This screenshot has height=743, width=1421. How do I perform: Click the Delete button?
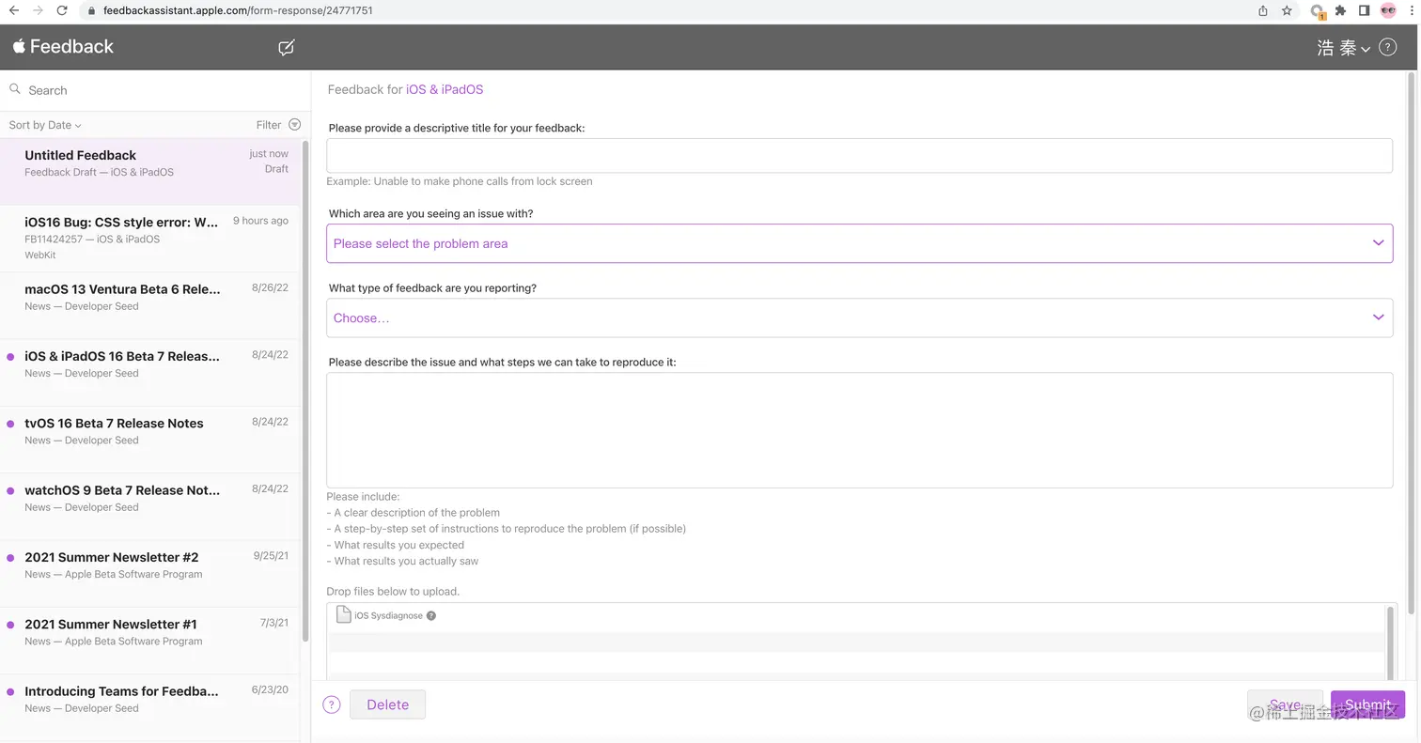point(387,704)
